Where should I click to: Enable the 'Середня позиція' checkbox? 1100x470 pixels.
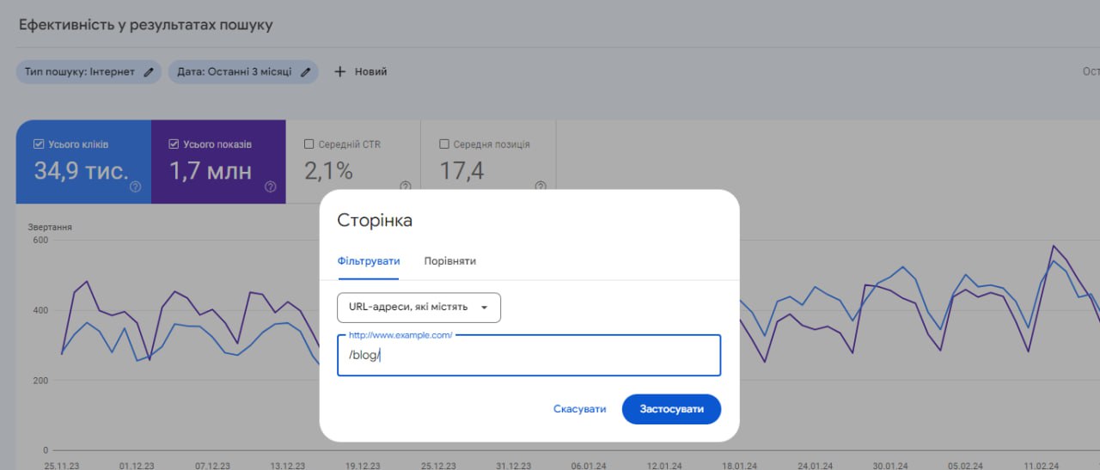(444, 144)
